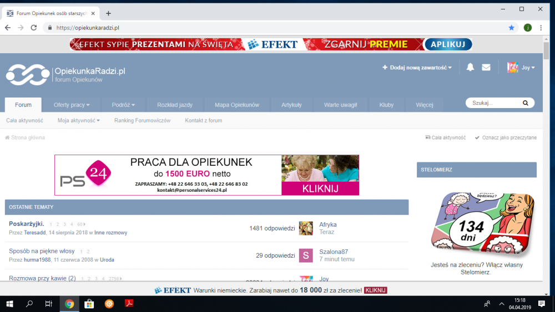
Task: Bookmark page with star icon
Action: pyautogui.click(x=512, y=28)
